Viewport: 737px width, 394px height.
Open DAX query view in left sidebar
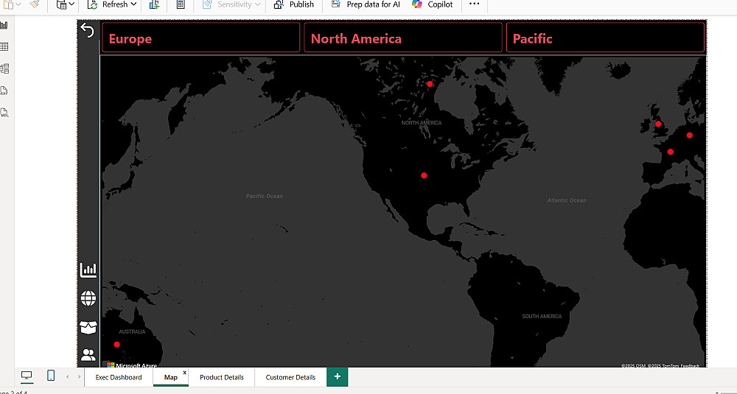click(4, 91)
